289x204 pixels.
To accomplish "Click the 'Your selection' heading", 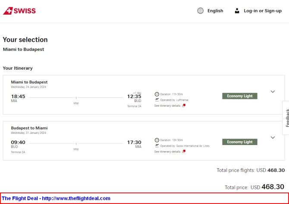I will click(x=25, y=40).
